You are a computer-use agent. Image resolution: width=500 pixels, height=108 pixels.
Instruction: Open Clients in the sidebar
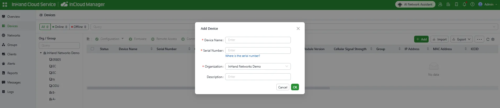pos(12,54)
